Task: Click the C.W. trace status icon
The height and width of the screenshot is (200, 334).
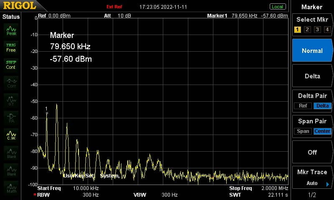Action: point(11,135)
